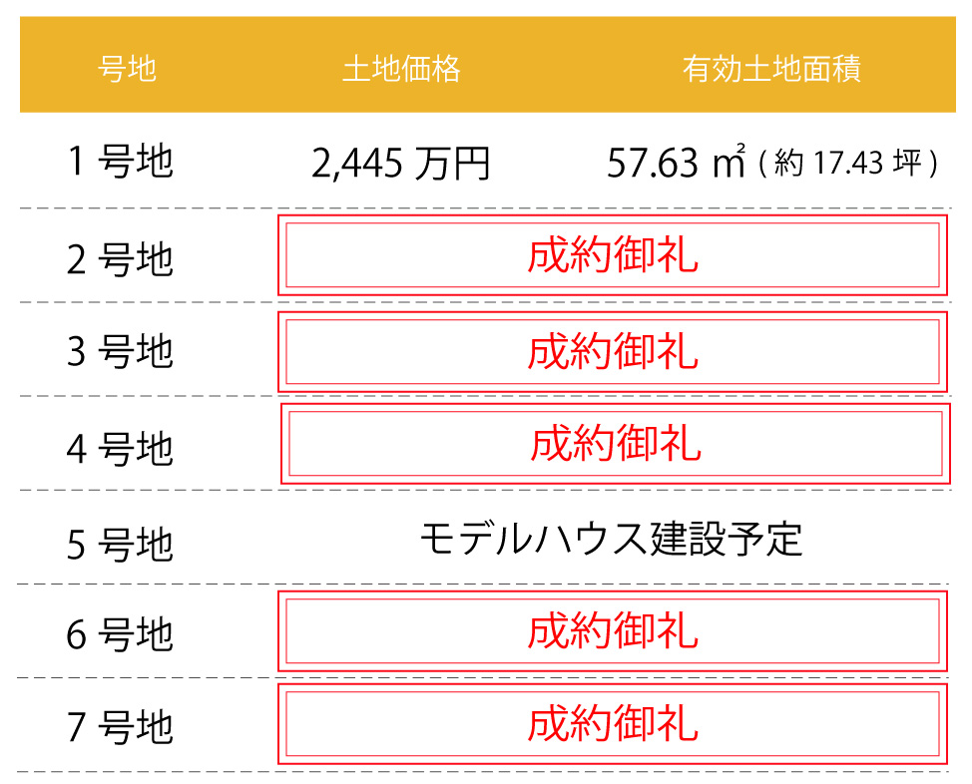This screenshot has height=784, width=972.
Task: Click モデルハウス建設予定 text for 5号地
Action: [611, 540]
